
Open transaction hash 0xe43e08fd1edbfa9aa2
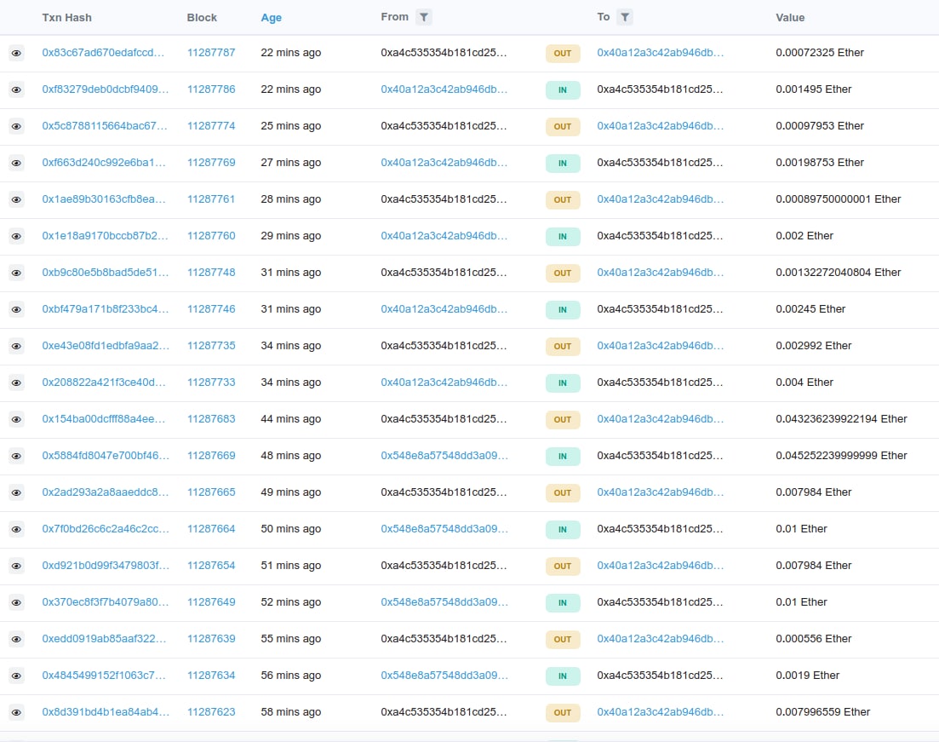(x=106, y=346)
